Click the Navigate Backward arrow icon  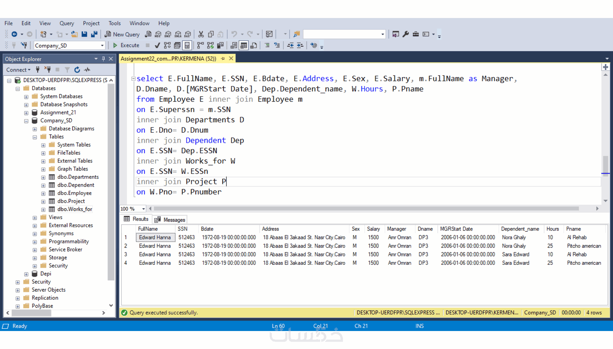pyautogui.click(x=14, y=34)
